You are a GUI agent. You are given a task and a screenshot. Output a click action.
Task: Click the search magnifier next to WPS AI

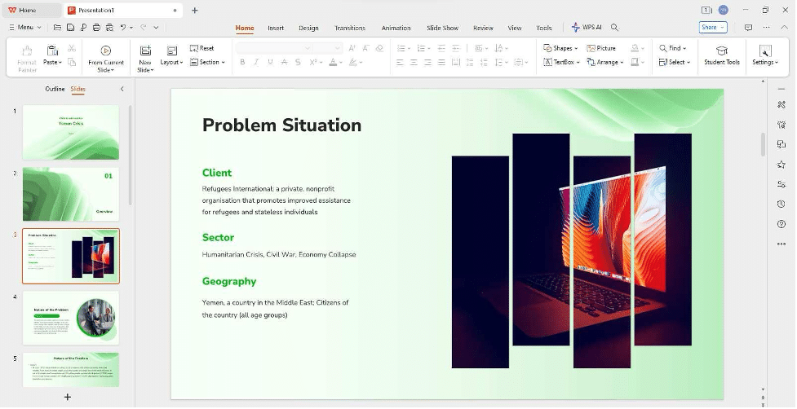coord(614,28)
